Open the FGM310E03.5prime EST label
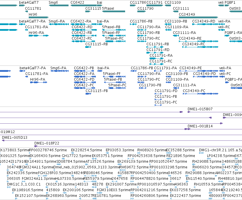Screen dimensions: 242x200 [x=114, y=190]
